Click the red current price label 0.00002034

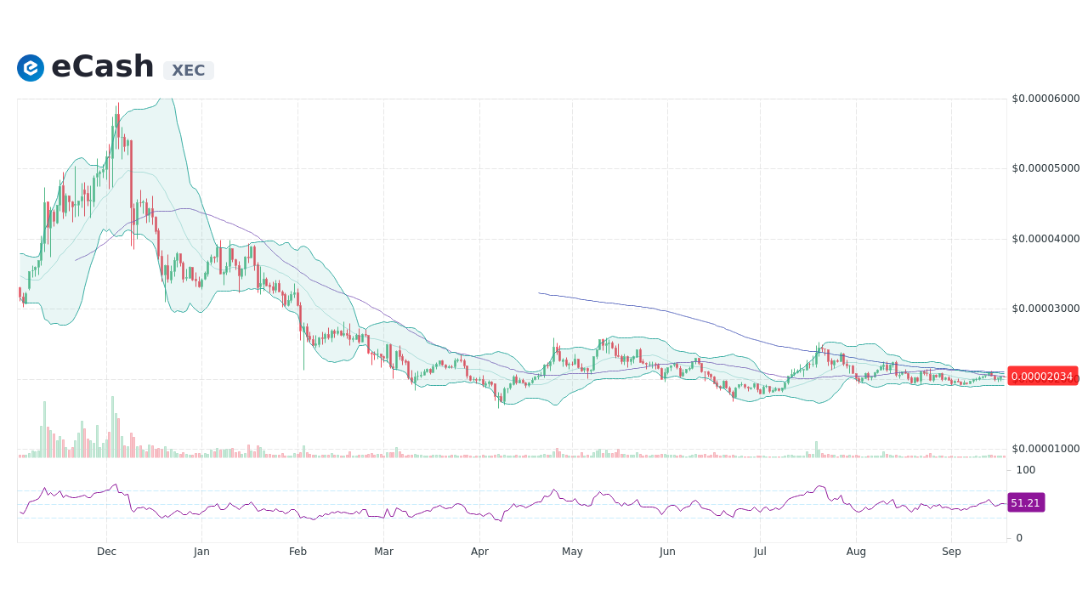coord(1043,376)
